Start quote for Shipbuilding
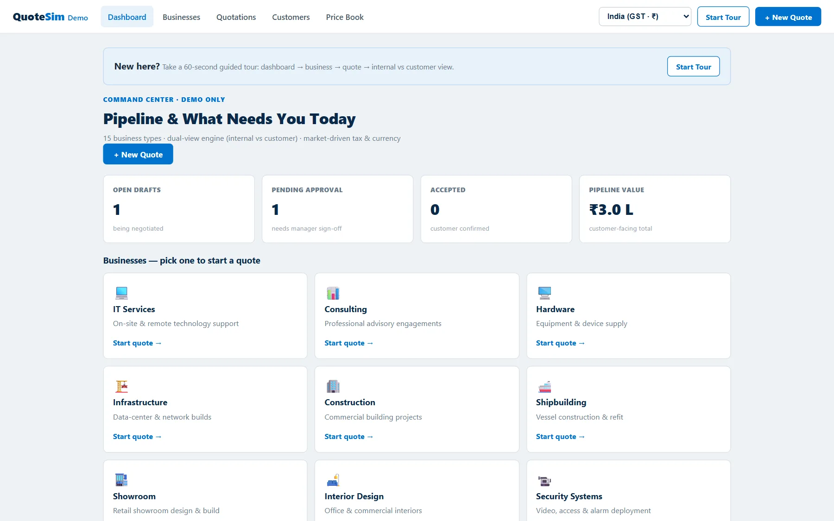Image resolution: width=834 pixels, height=521 pixels. (560, 436)
